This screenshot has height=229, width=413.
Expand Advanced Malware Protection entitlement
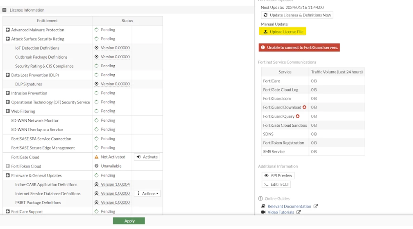[x=8, y=30]
